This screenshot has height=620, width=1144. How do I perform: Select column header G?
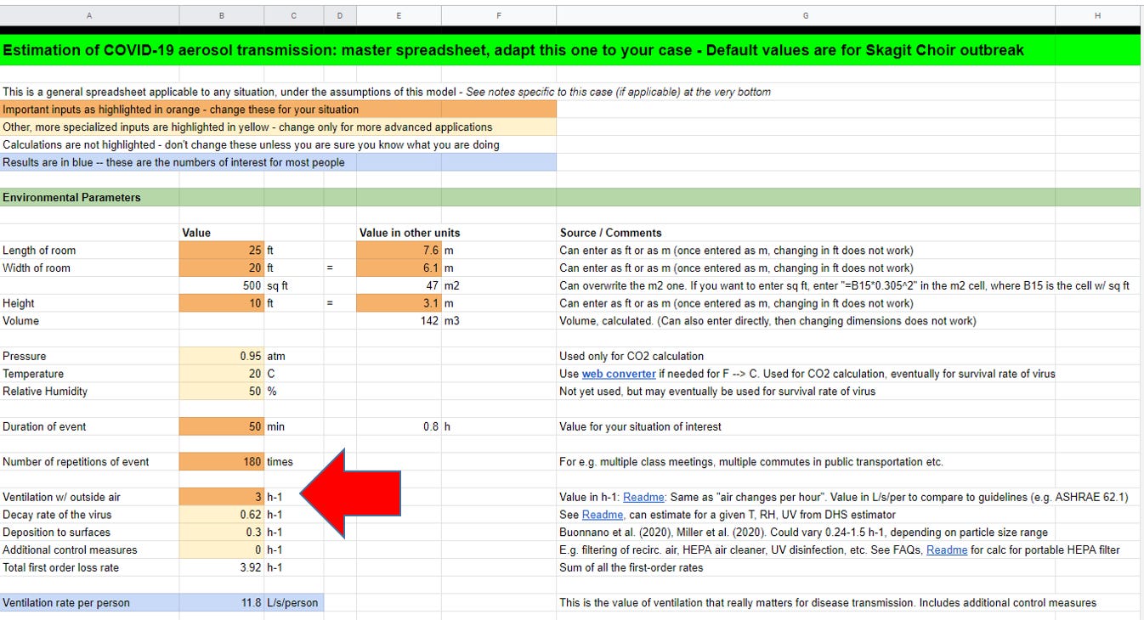(x=805, y=15)
